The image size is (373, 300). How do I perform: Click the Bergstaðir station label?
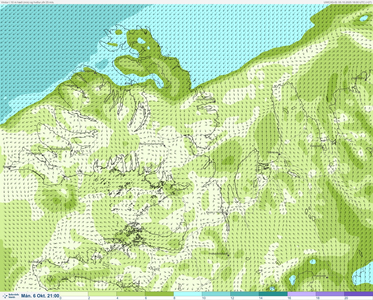[x=316, y=146]
